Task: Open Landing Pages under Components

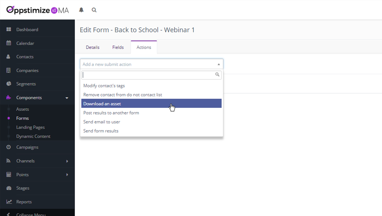Action: [31, 127]
